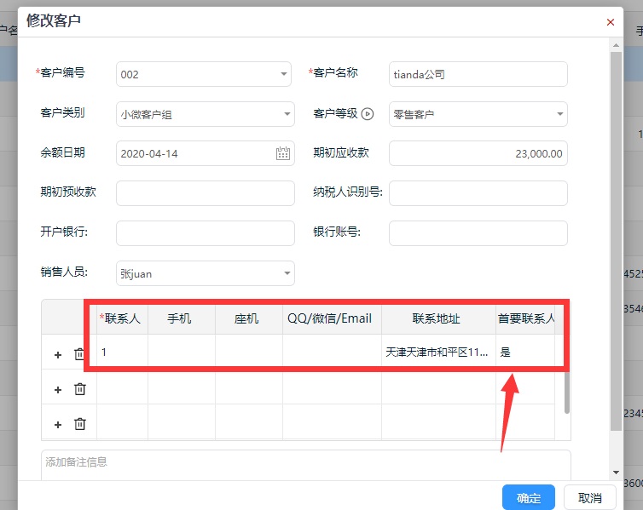This screenshot has width=643, height=510.
Task: Click the trash icon in second contact row
Action: tap(79, 389)
